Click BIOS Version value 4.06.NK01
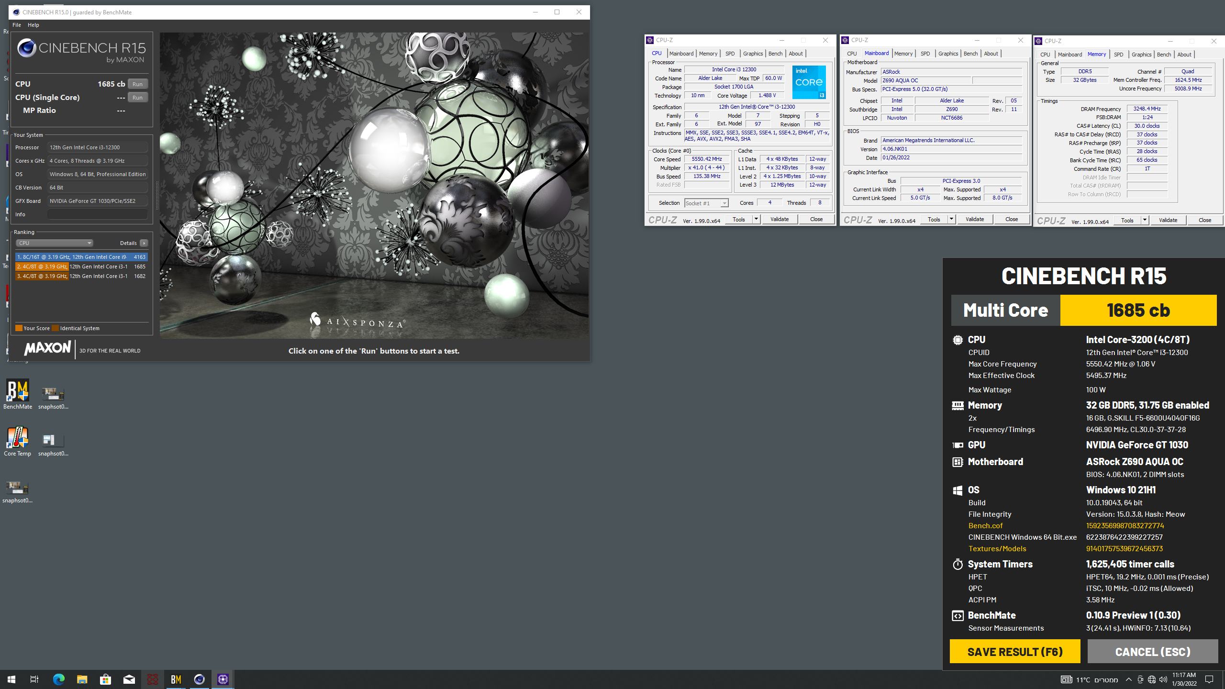Screen dimensions: 1225x689 pyautogui.click(x=952, y=149)
